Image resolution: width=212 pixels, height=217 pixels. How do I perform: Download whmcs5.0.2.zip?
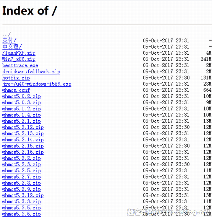tap(22, 96)
